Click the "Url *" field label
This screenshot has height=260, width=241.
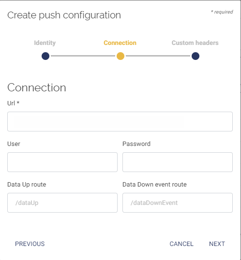pyautogui.click(x=13, y=103)
